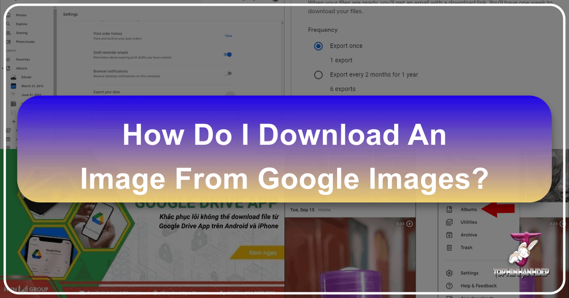Viewport: 569px width, 298px height.
Task: Choose Export every 2 months for 1 year
Action: click(318, 75)
